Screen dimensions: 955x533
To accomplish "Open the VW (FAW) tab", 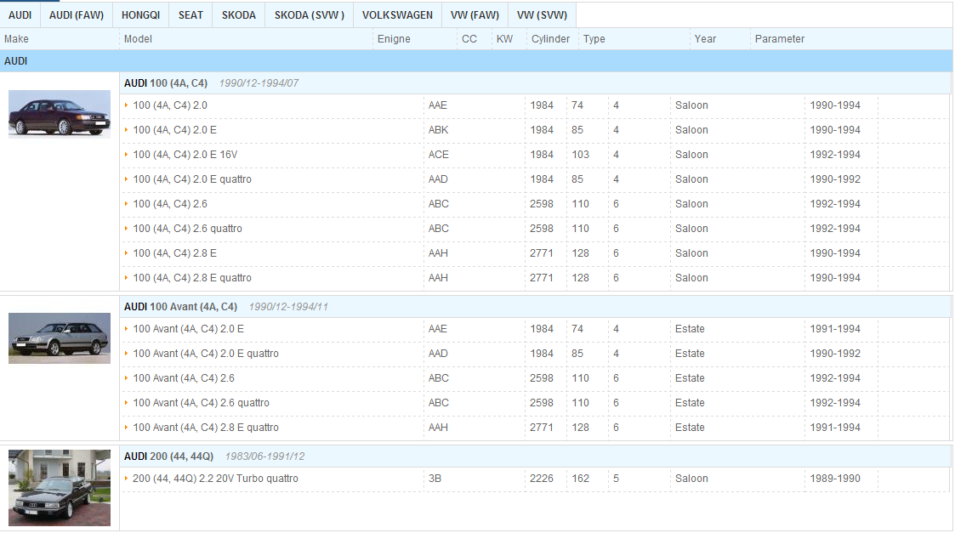I will 475,15.
